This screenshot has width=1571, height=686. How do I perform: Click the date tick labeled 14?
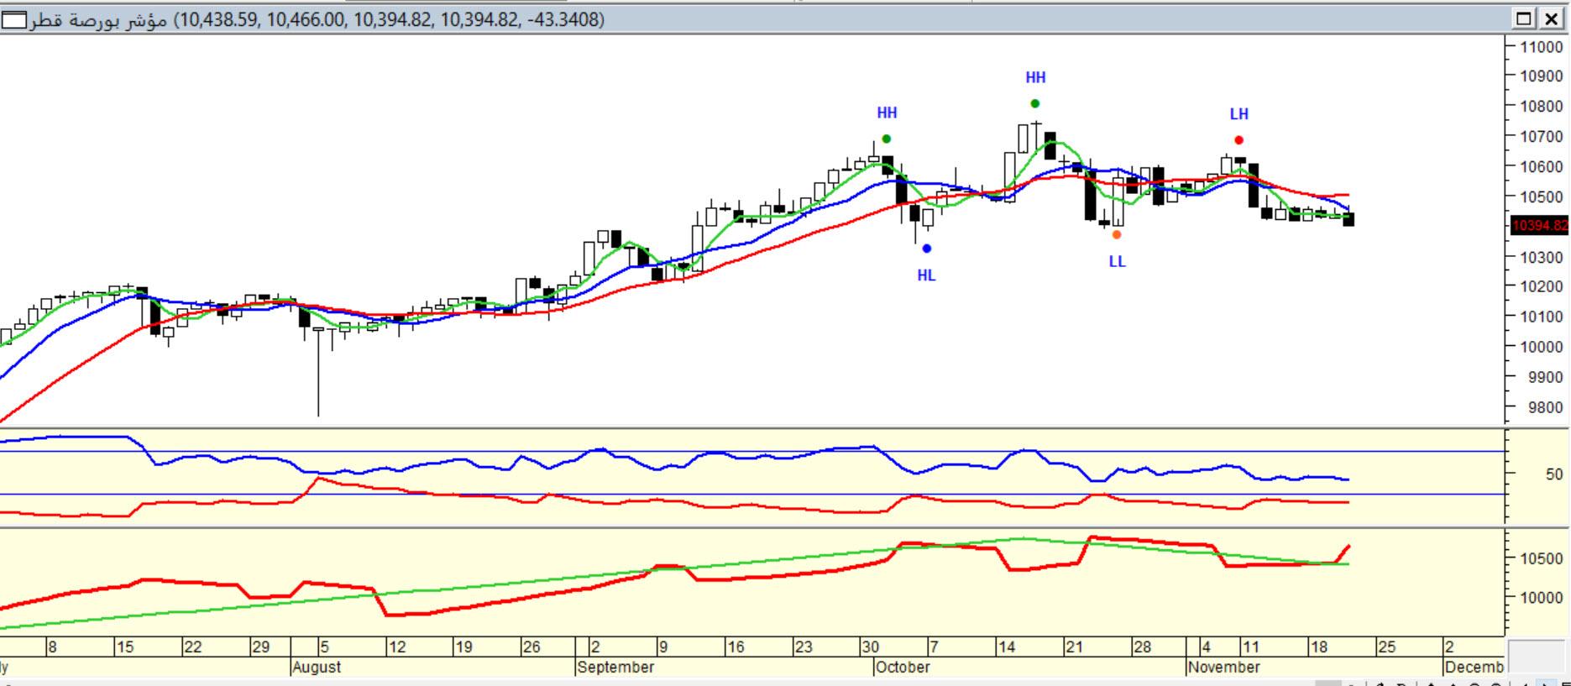(x=1006, y=647)
